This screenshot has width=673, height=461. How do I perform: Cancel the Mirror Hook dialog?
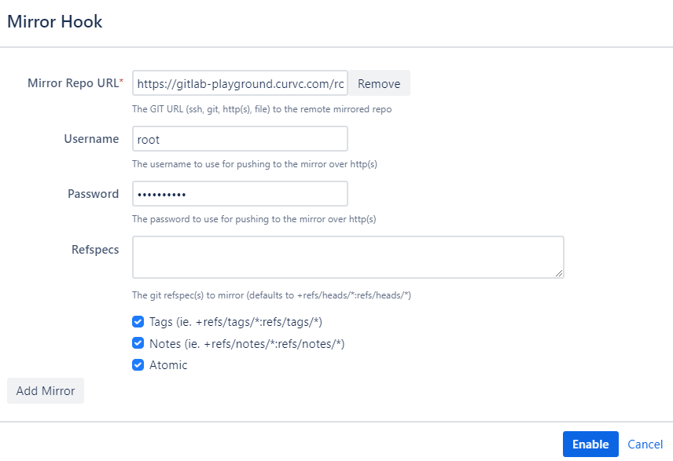(x=645, y=445)
